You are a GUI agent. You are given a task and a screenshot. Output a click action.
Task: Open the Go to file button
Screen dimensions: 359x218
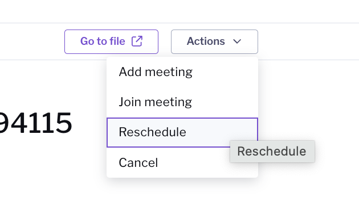tap(111, 42)
